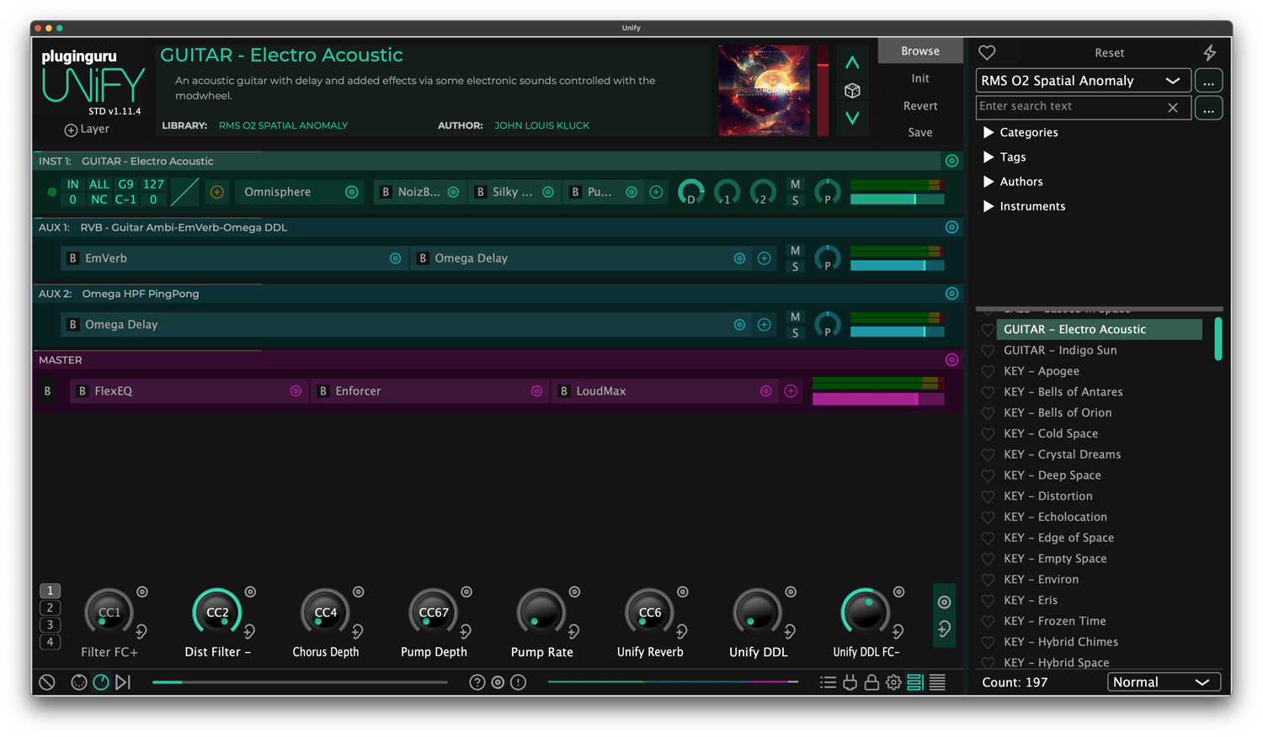Image resolution: width=1263 pixels, height=737 pixels.
Task: Reset the browser filters
Action: (x=1109, y=53)
